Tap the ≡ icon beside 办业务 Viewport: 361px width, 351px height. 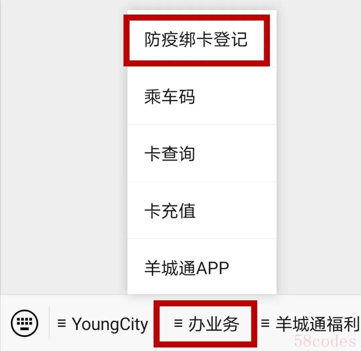tap(178, 323)
